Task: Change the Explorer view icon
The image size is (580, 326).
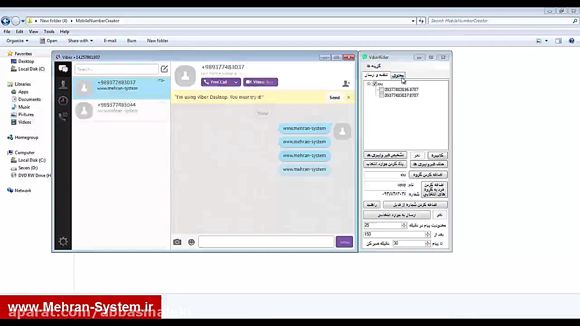Action: tap(539, 41)
